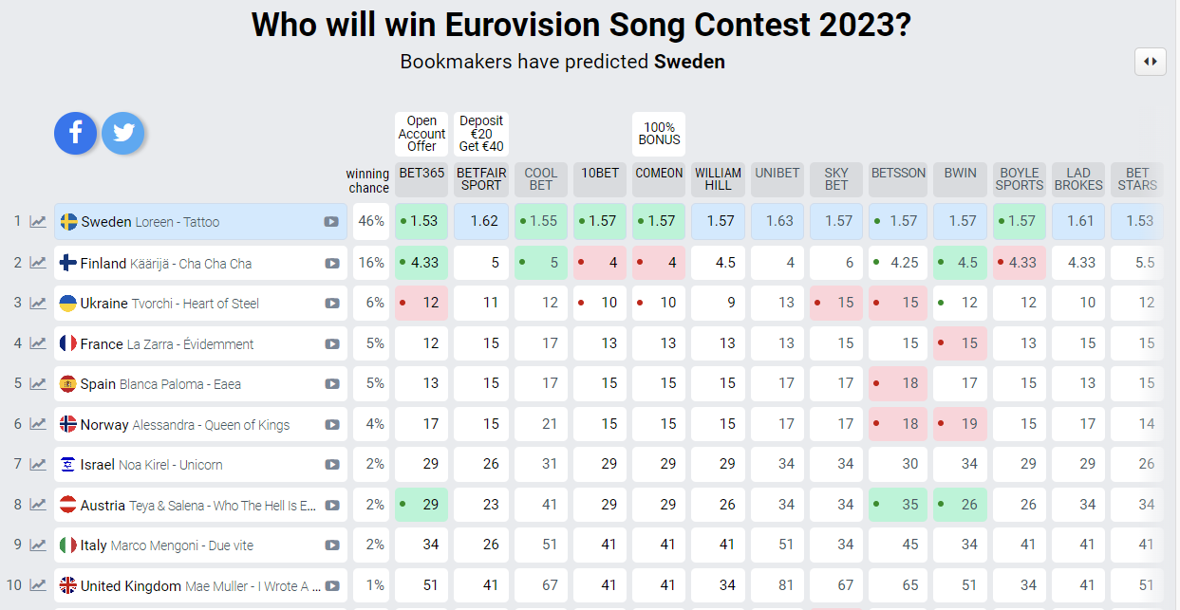1180x610 pixels.
Task: Play France's Évidemment video
Action: click(331, 343)
